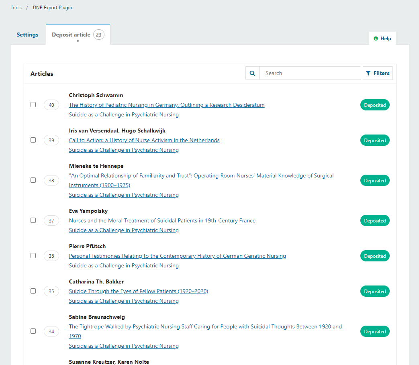This screenshot has width=419, height=365.
Task: Select the Deposit article tab
Action: (x=71, y=35)
